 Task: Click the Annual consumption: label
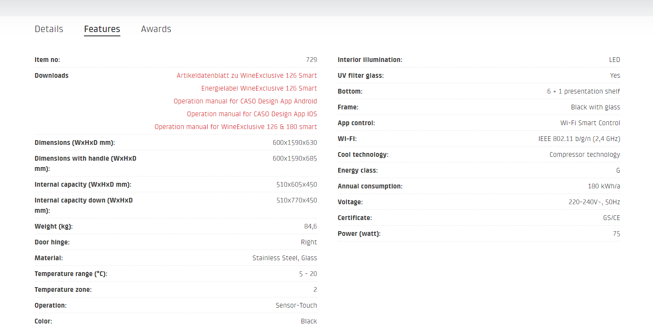(x=370, y=186)
